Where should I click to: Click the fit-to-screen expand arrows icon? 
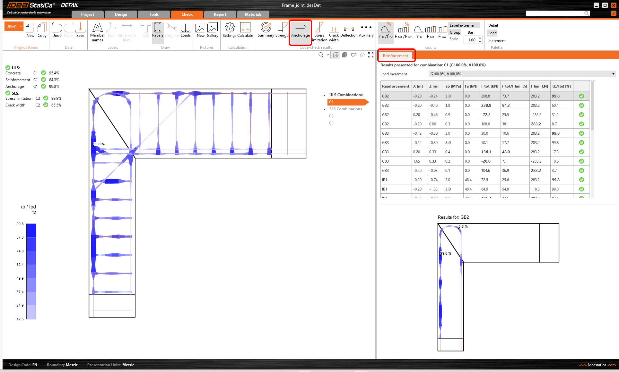(x=371, y=55)
